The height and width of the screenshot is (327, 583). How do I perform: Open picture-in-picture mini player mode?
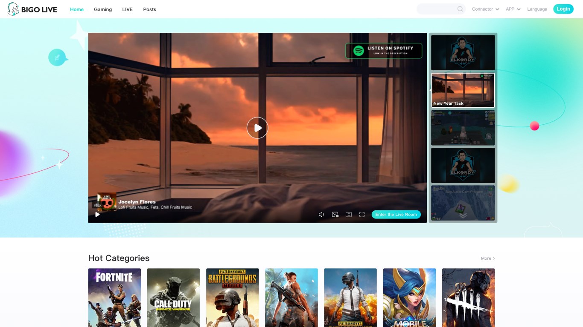click(x=335, y=214)
